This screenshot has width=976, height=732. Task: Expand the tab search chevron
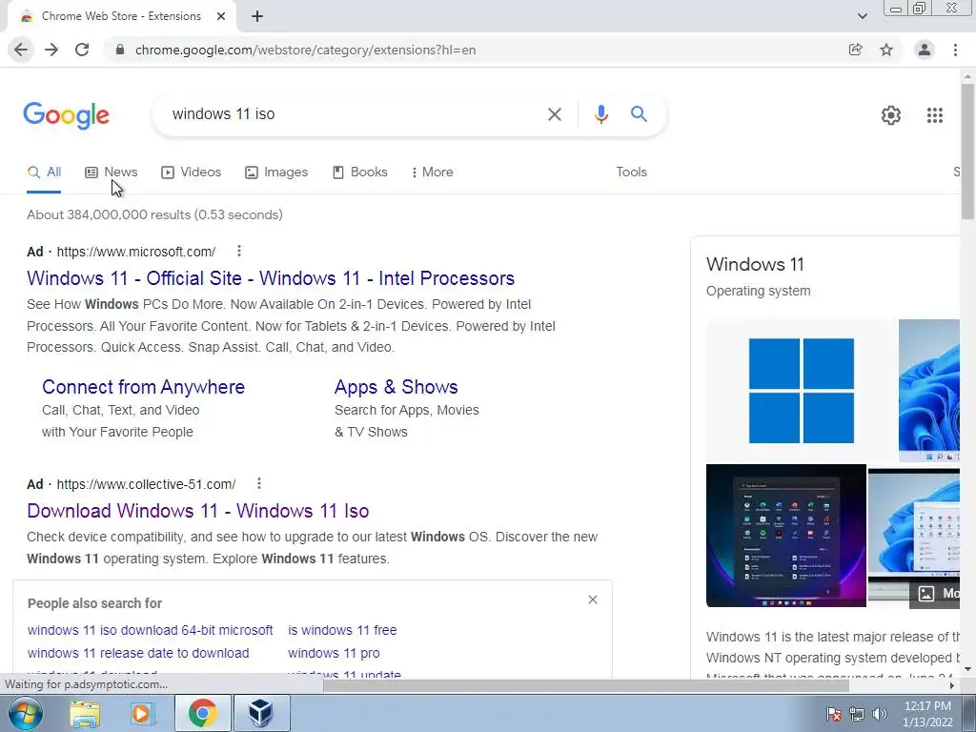(862, 16)
